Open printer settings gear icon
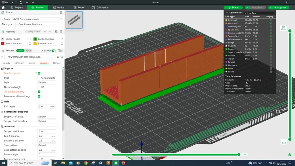 (x=61, y=13)
